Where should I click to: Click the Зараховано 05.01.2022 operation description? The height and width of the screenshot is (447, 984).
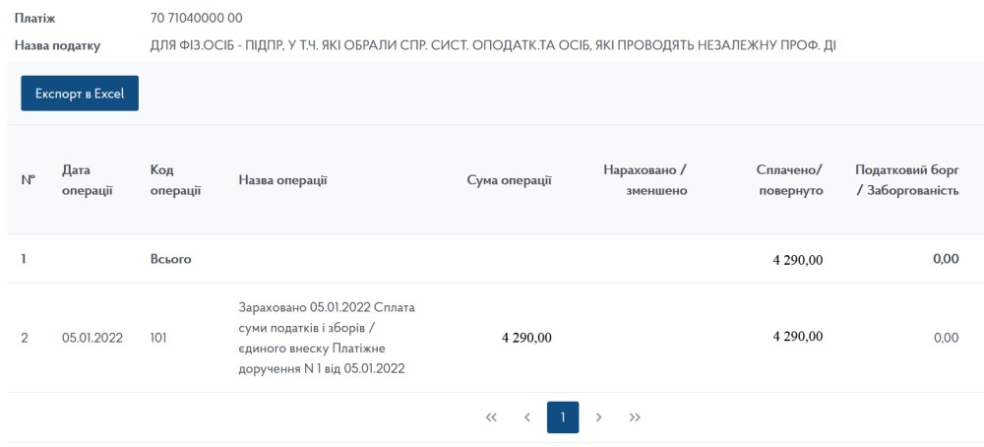[327, 338]
